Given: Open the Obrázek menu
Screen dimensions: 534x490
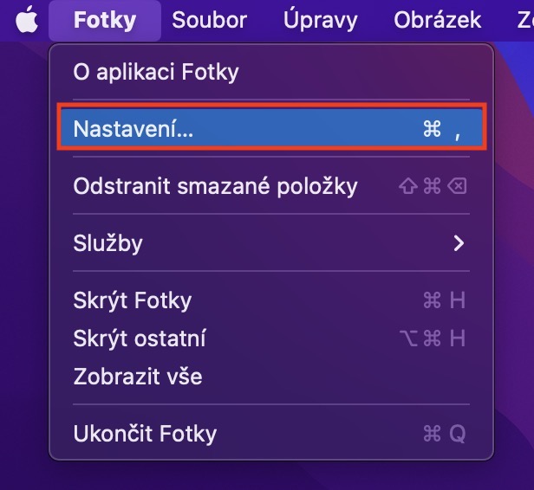Looking at the screenshot, I should 437,20.
